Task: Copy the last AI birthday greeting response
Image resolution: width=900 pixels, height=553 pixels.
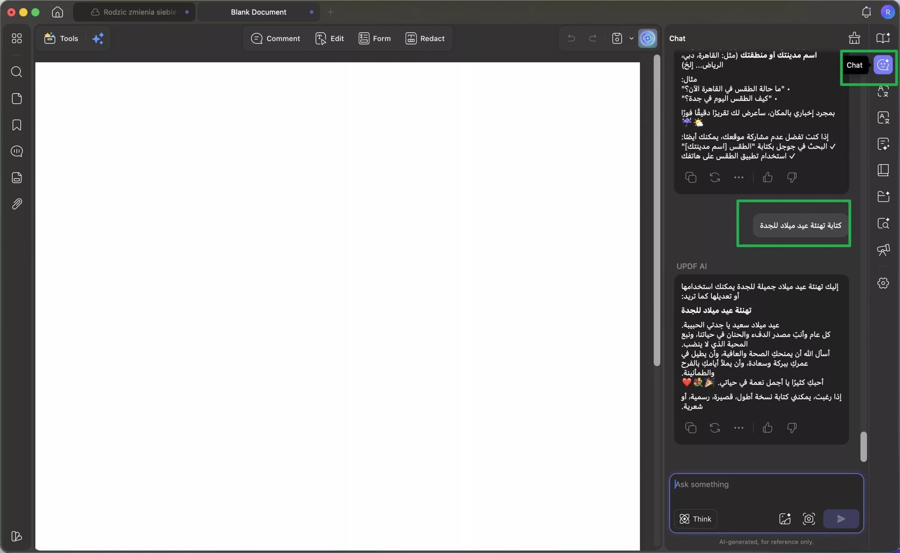Action: click(x=690, y=427)
